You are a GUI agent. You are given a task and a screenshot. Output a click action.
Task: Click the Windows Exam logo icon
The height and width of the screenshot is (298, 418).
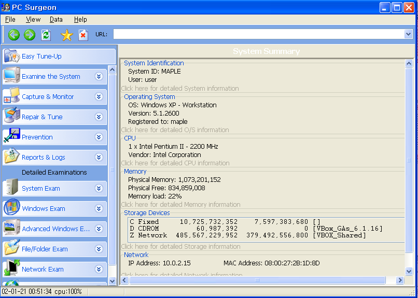[x=12, y=207]
